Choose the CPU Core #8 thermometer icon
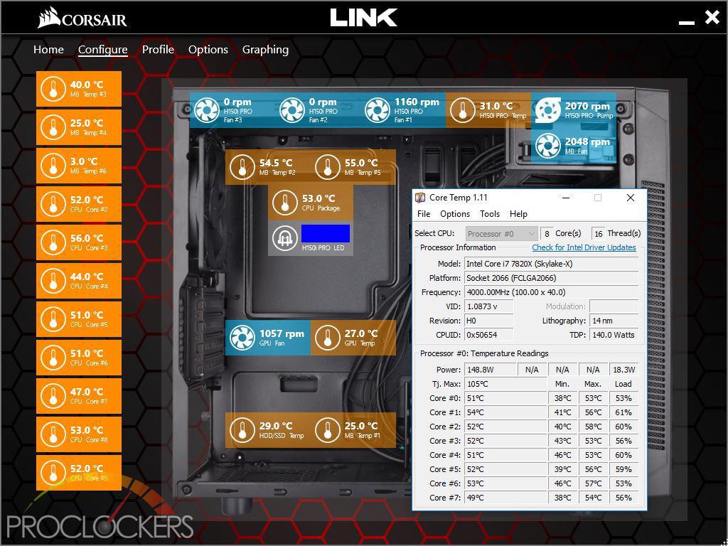The height and width of the screenshot is (546, 728). pyautogui.click(x=53, y=434)
